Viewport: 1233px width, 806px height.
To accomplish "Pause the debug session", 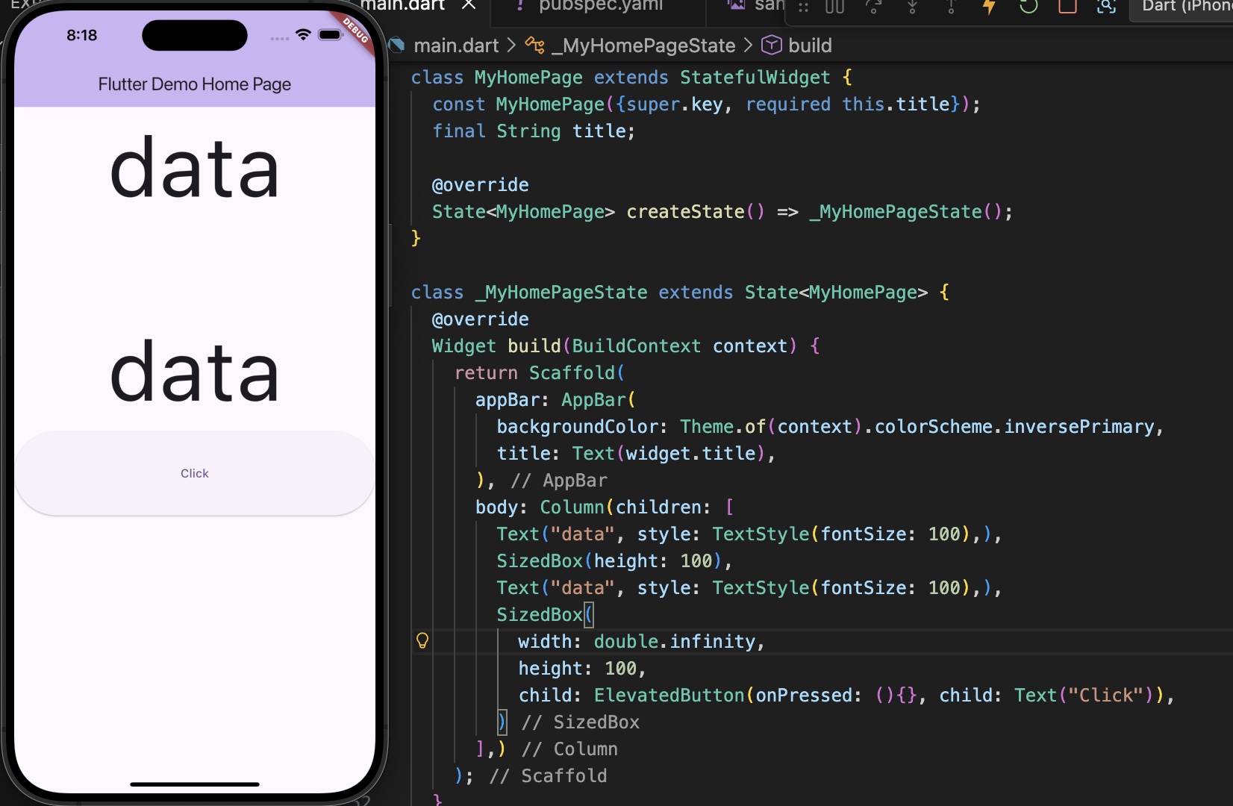I will 834,6.
